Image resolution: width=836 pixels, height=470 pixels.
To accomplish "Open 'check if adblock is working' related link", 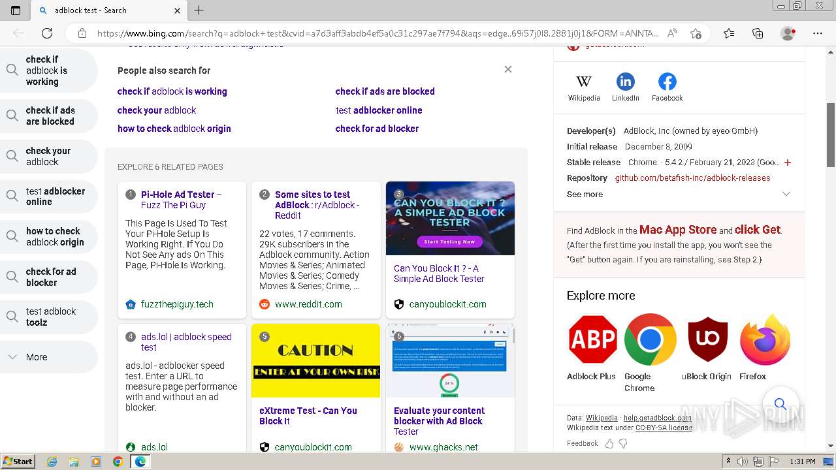I will pos(172,91).
